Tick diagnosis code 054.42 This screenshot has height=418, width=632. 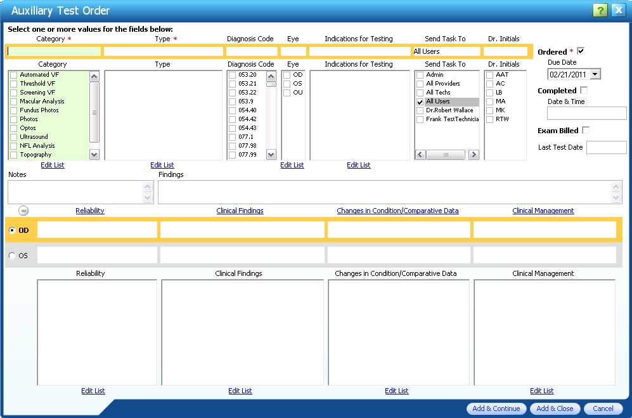tap(232, 119)
